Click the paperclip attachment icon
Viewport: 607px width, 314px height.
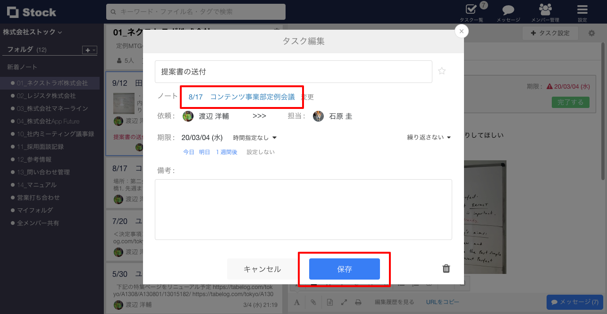pyautogui.click(x=313, y=302)
